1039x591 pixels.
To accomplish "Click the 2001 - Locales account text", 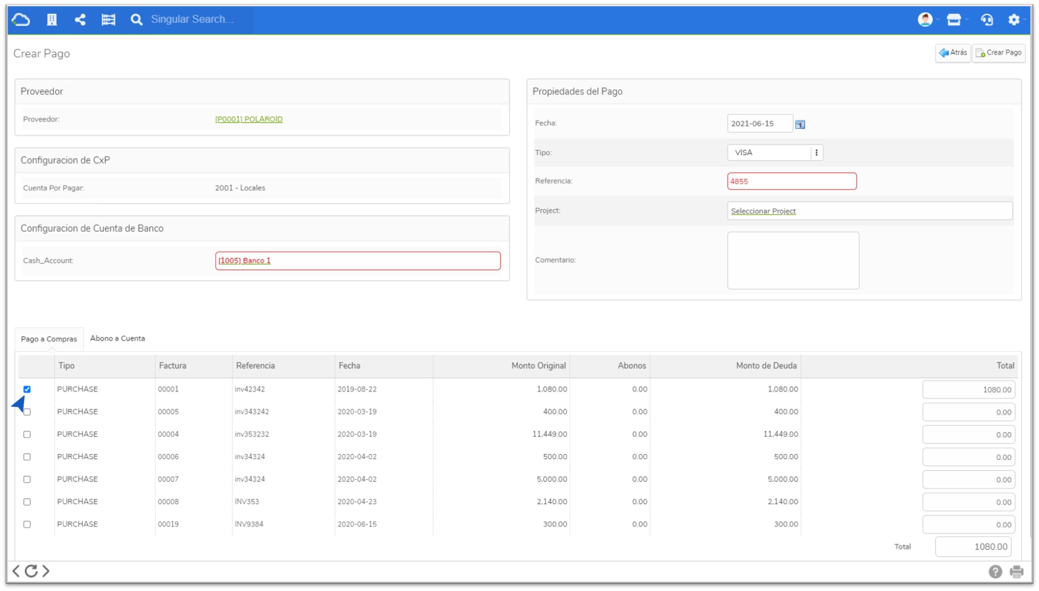I will (240, 188).
